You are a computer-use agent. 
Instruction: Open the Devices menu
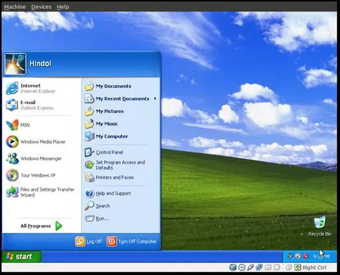pyautogui.click(x=41, y=7)
